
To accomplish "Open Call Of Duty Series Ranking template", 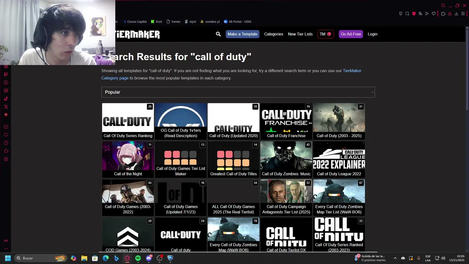I will coord(128,121).
